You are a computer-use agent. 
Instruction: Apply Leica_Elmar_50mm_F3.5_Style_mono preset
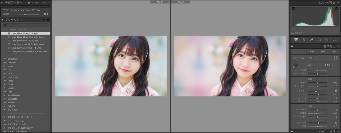28,37
